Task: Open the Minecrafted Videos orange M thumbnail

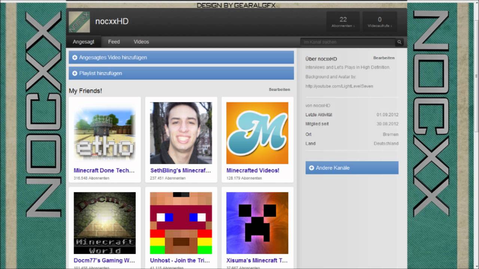Action: point(257,133)
